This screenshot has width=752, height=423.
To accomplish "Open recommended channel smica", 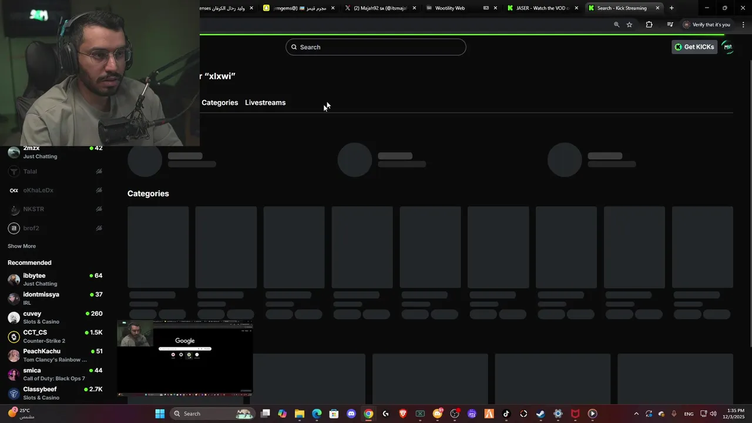I will [x=55, y=374].
